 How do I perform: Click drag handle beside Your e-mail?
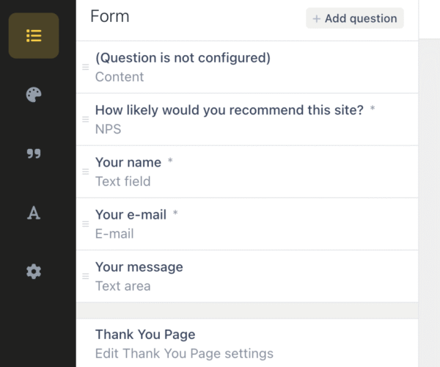(86, 224)
